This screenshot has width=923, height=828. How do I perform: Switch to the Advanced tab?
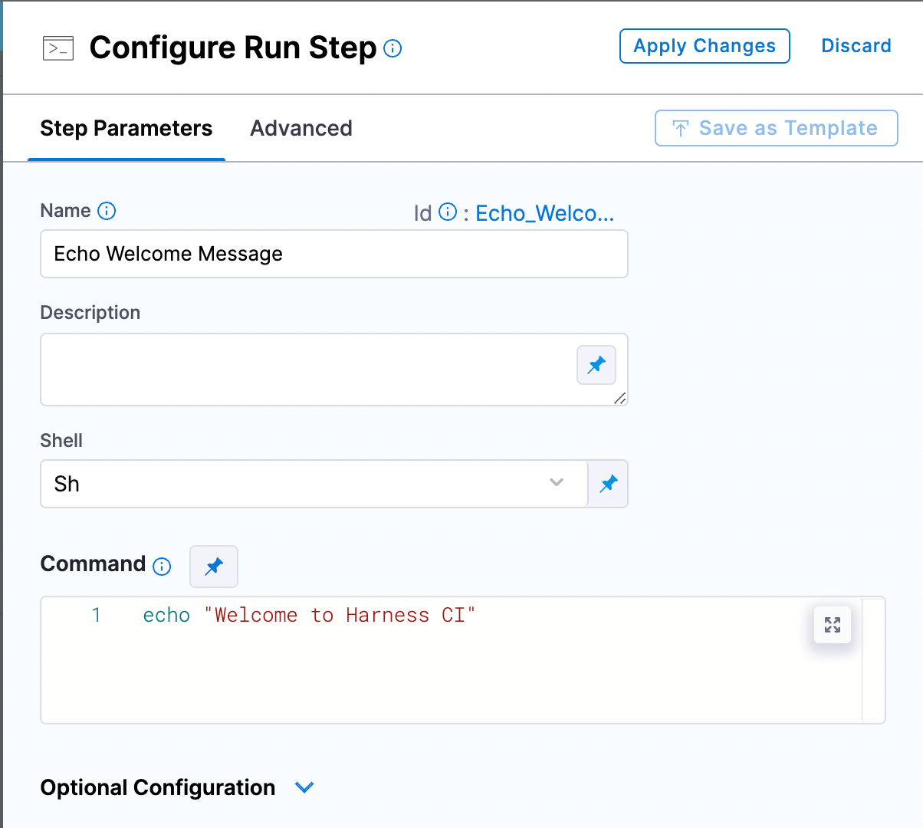coord(301,128)
